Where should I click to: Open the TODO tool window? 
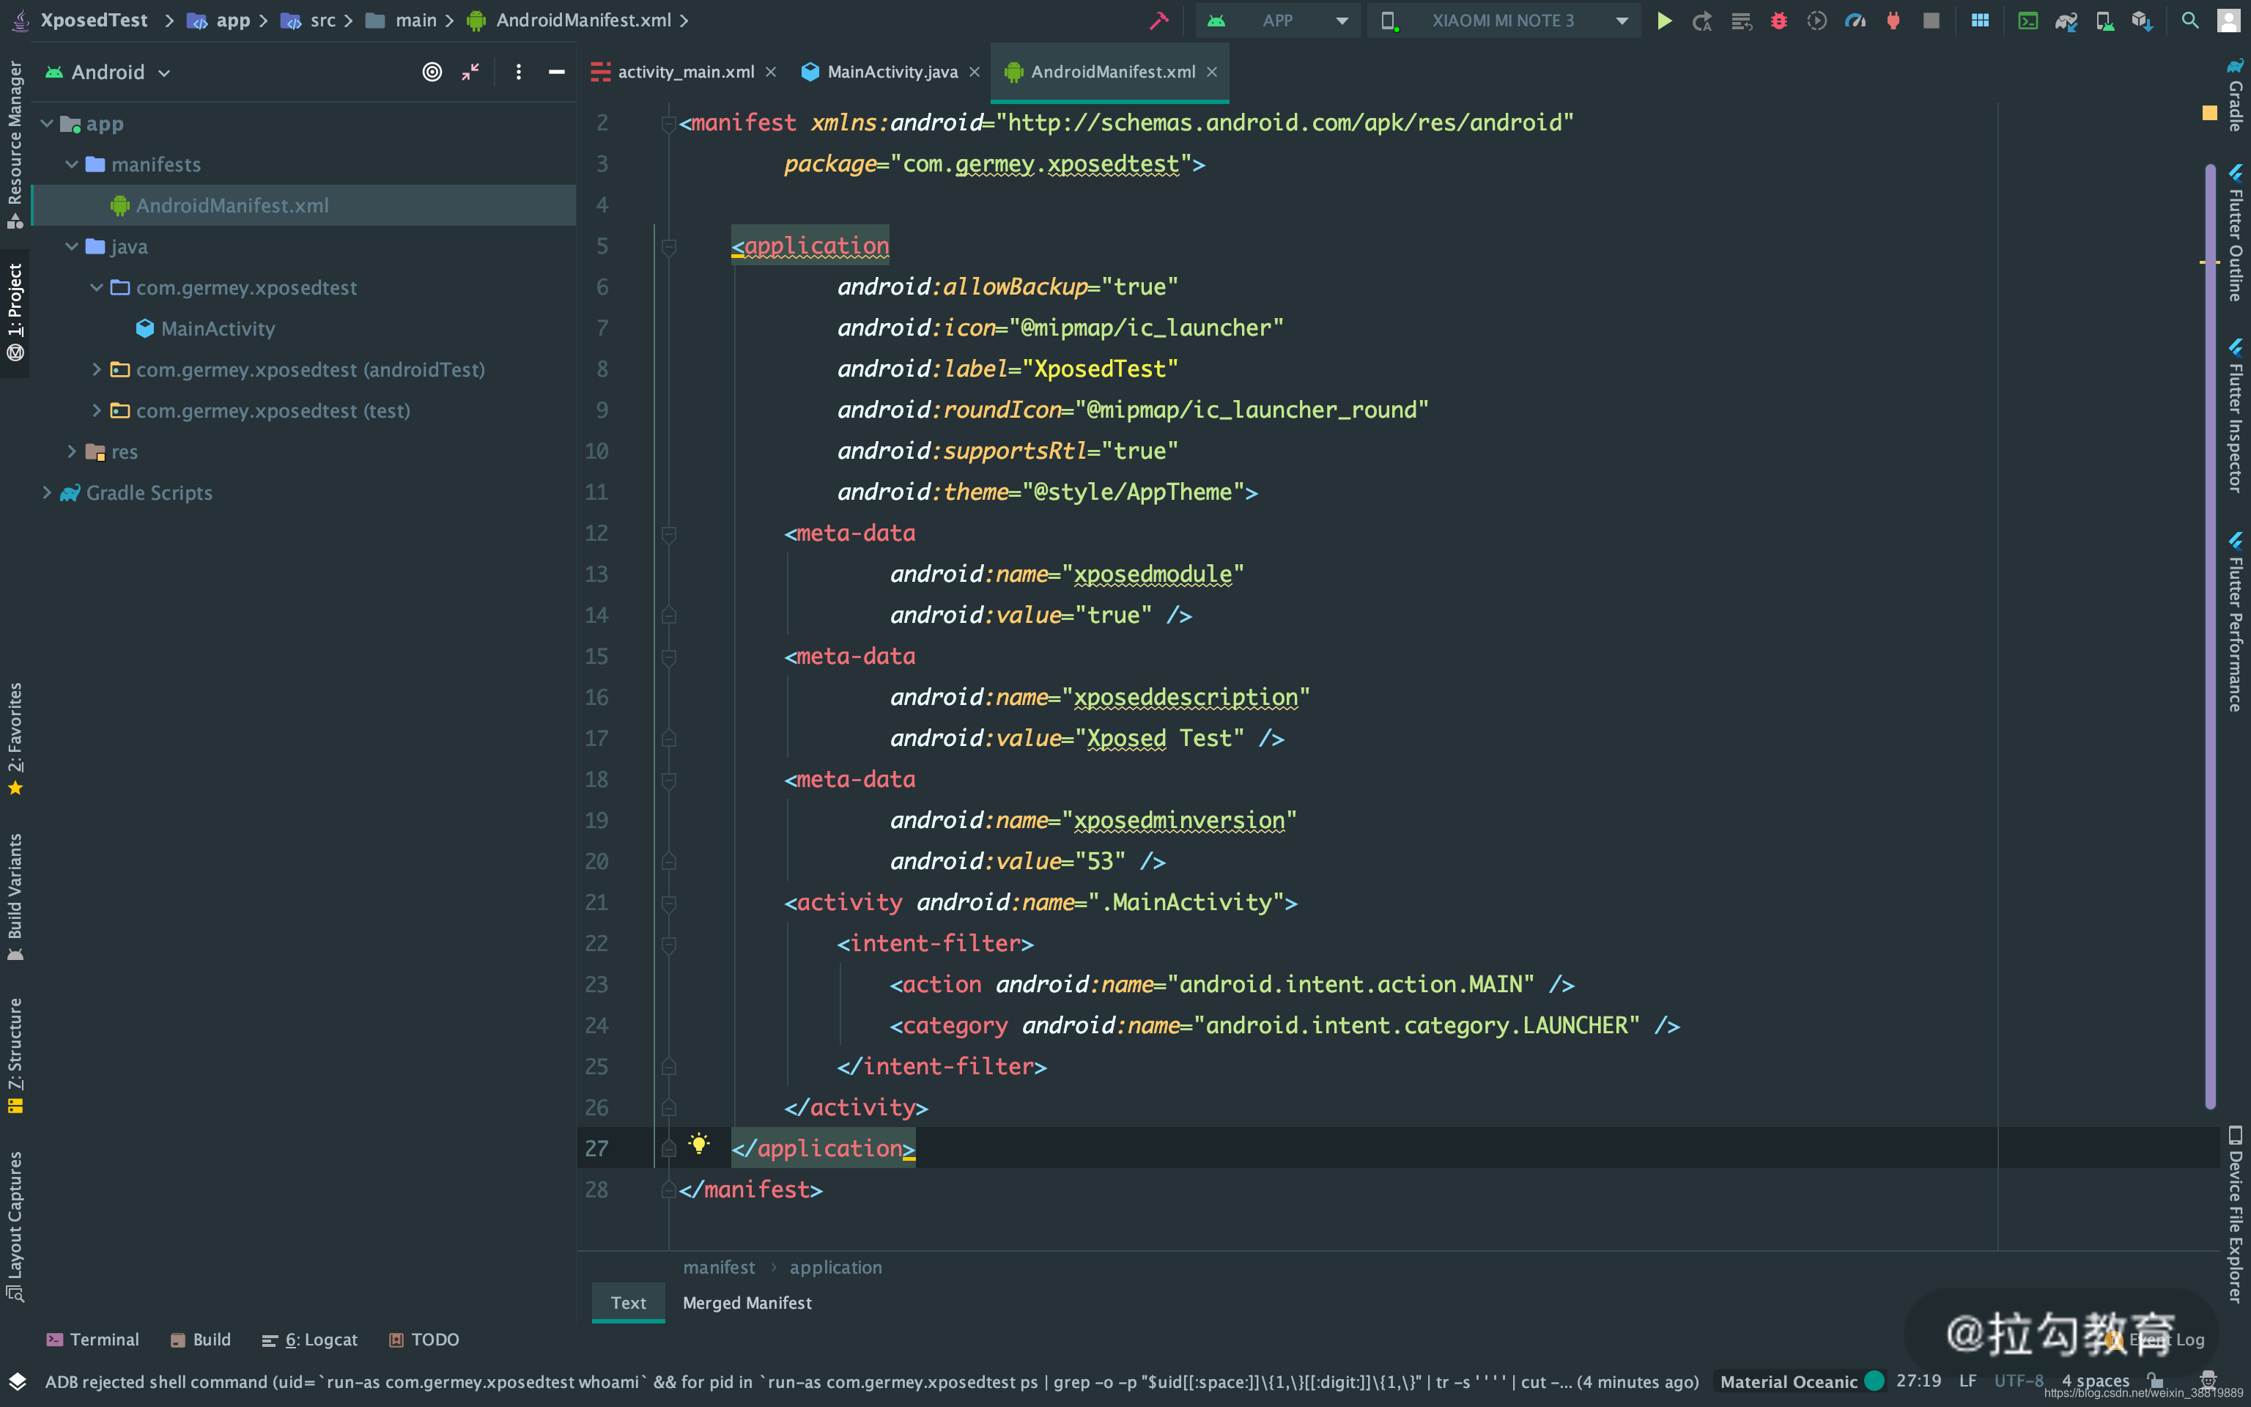[x=424, y=1339]
